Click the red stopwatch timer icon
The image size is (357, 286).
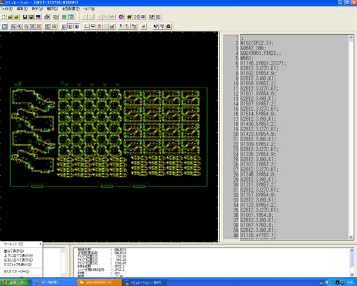(x=99, y=26)
